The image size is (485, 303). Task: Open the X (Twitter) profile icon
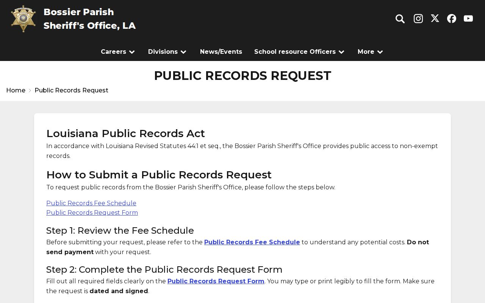435,19
